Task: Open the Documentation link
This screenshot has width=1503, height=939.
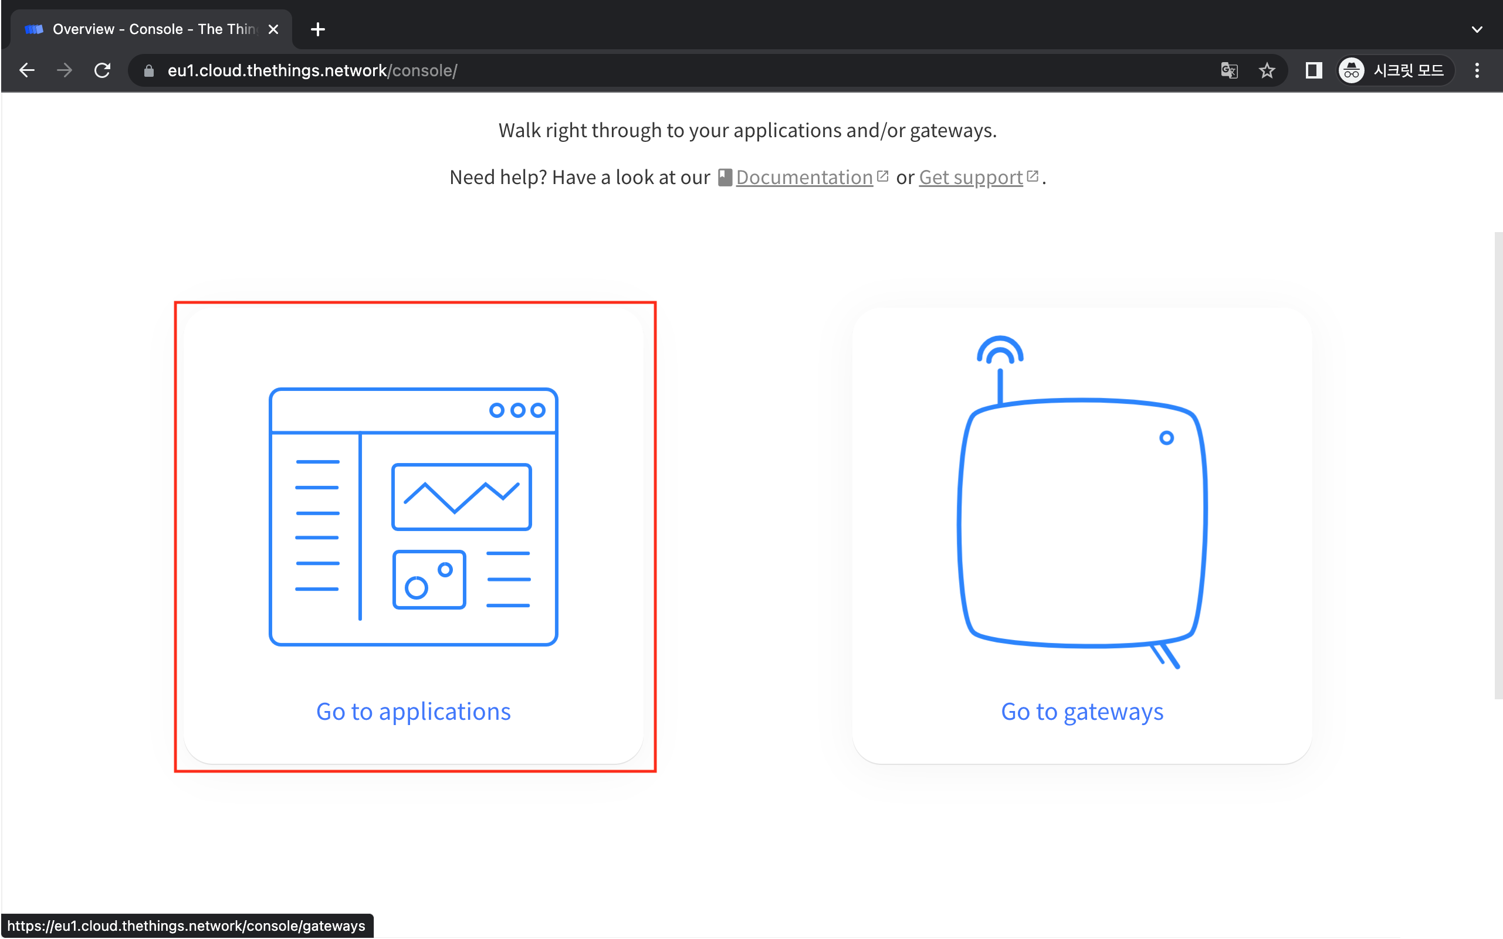Action: pyautogui.click(x=804, y=178)
